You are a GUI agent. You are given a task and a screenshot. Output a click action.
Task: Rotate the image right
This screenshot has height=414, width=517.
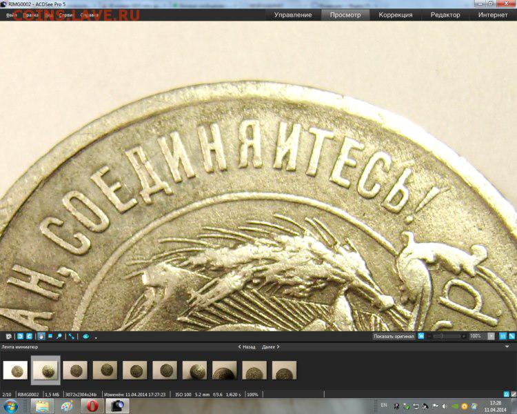point(29,337)
